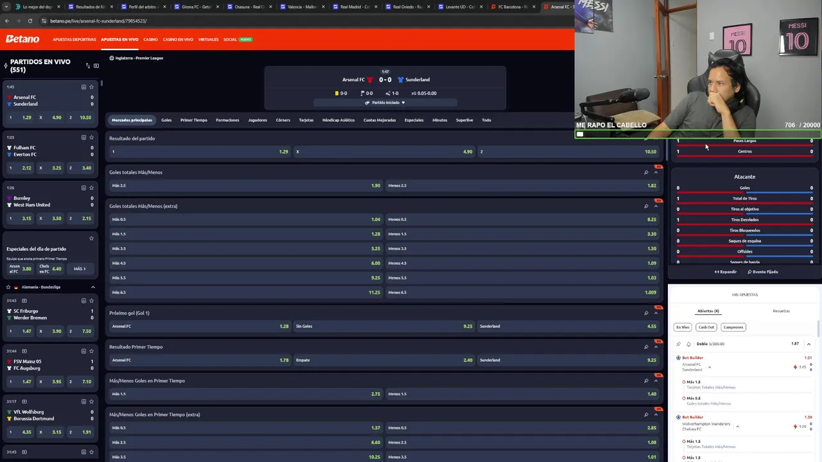Viewport: 822px width, 462px height.
Task: Pin the Goles totales Más/Menos (extra) market
Action: point(646,206)
